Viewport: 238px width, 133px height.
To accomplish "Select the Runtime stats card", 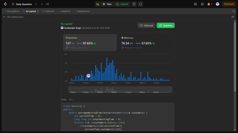I will click(x=90, y=42).
